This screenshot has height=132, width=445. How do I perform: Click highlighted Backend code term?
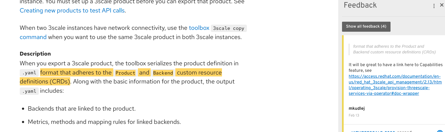(163, 73)
